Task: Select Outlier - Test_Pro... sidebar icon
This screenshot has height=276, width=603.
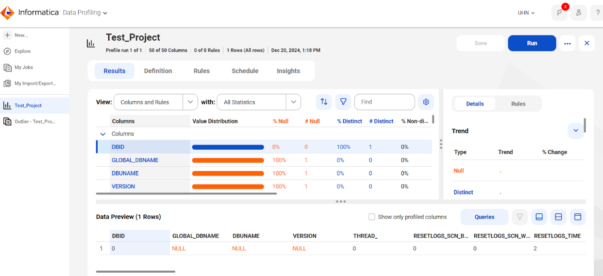Action: pyautogui.click(x=7, y=121)
